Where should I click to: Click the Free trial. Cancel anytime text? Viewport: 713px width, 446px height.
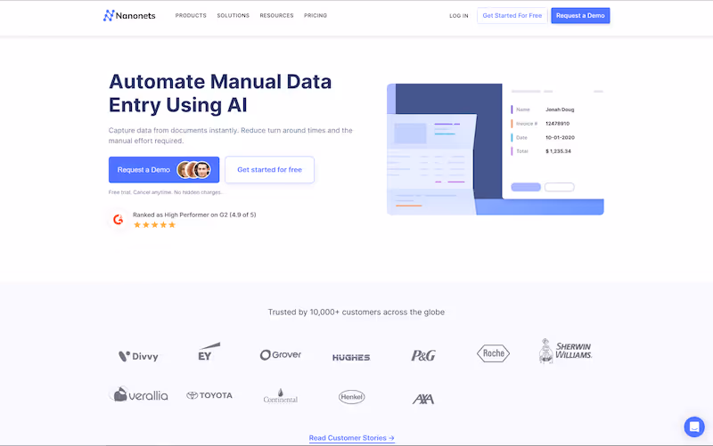tap(165, 192)
